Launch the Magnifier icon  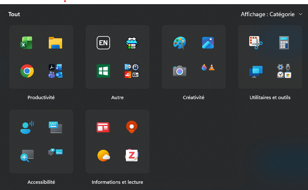[27, 156]
